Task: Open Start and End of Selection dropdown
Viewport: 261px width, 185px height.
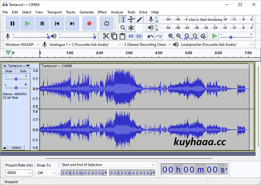Action: pos(108,165)
